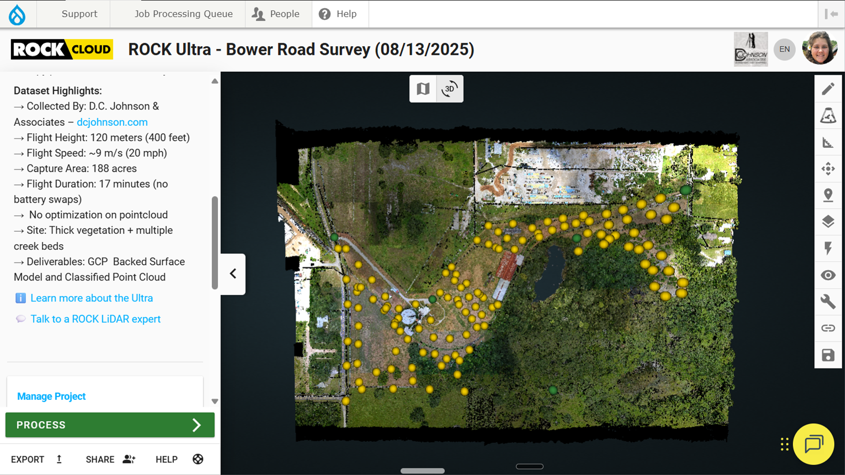Open the chat bubble in bottom corner
This screenshot has height=475, width=845.
(x=813, y=444)
